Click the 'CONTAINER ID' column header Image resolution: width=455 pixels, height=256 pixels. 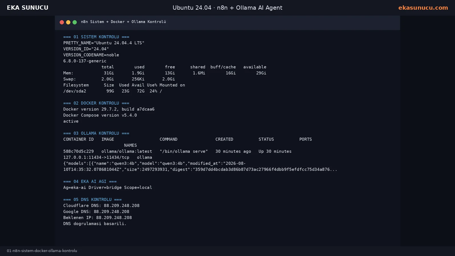click(x=78, y=139)
